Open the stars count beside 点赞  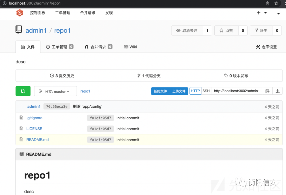click(243, 31)
